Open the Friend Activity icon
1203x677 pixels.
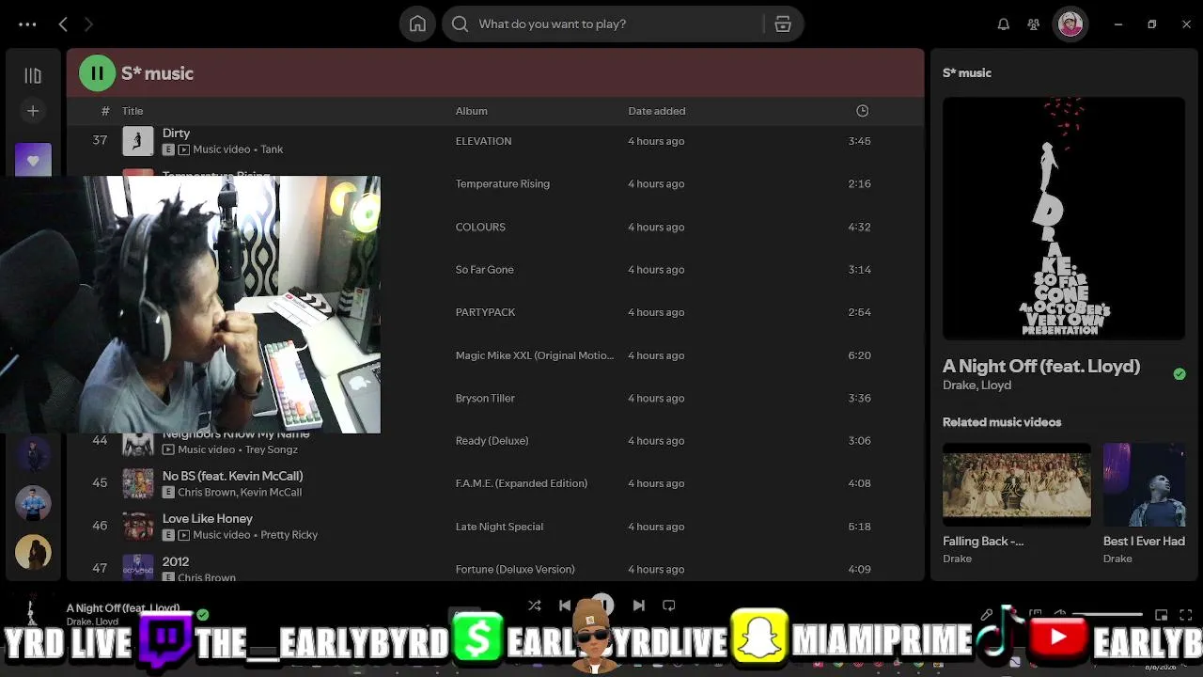coord(1034,24)
